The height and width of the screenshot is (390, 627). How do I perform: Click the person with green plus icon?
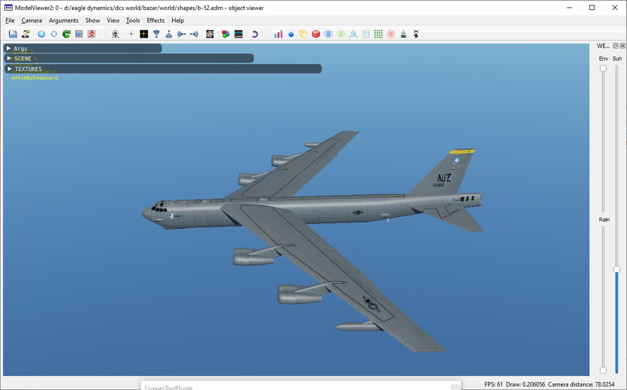pos(25,34)
